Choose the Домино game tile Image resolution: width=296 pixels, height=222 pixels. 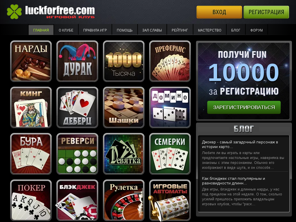[x=170, y=108]
